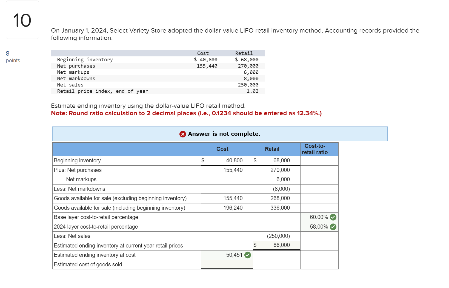Click green checkmark beside 58.00%
Viewport: 449px width, 288px height.
[x=333, y=227]
